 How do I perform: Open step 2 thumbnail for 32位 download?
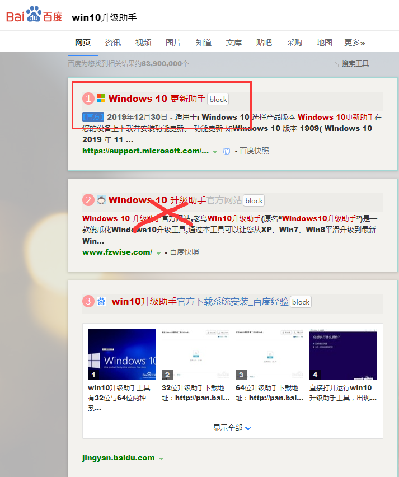point(195,354)
